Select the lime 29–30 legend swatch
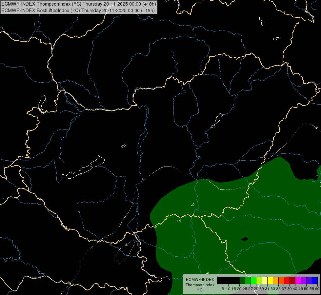The height and width of the screenshot is (295, 321). point(259,280)
